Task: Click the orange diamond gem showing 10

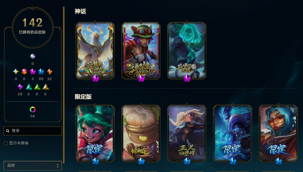Action: (49, 71)
